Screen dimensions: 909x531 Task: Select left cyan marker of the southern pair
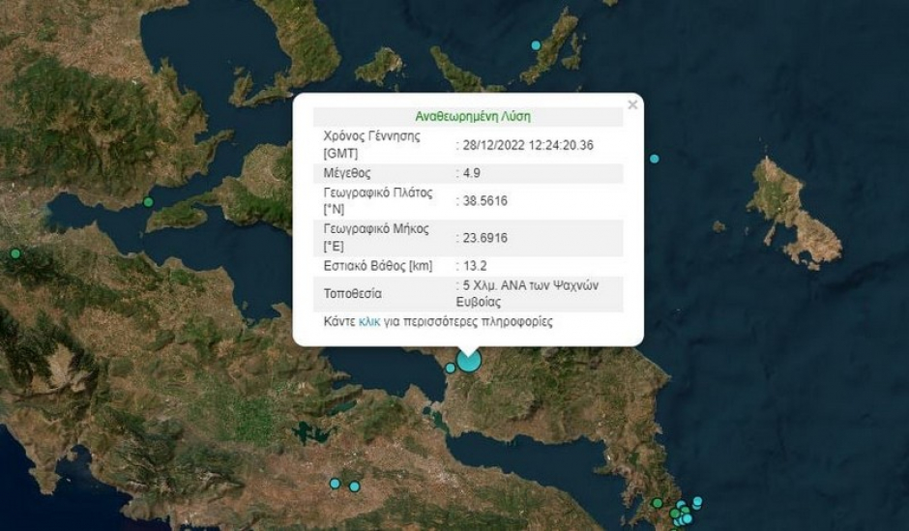[336, 483]
